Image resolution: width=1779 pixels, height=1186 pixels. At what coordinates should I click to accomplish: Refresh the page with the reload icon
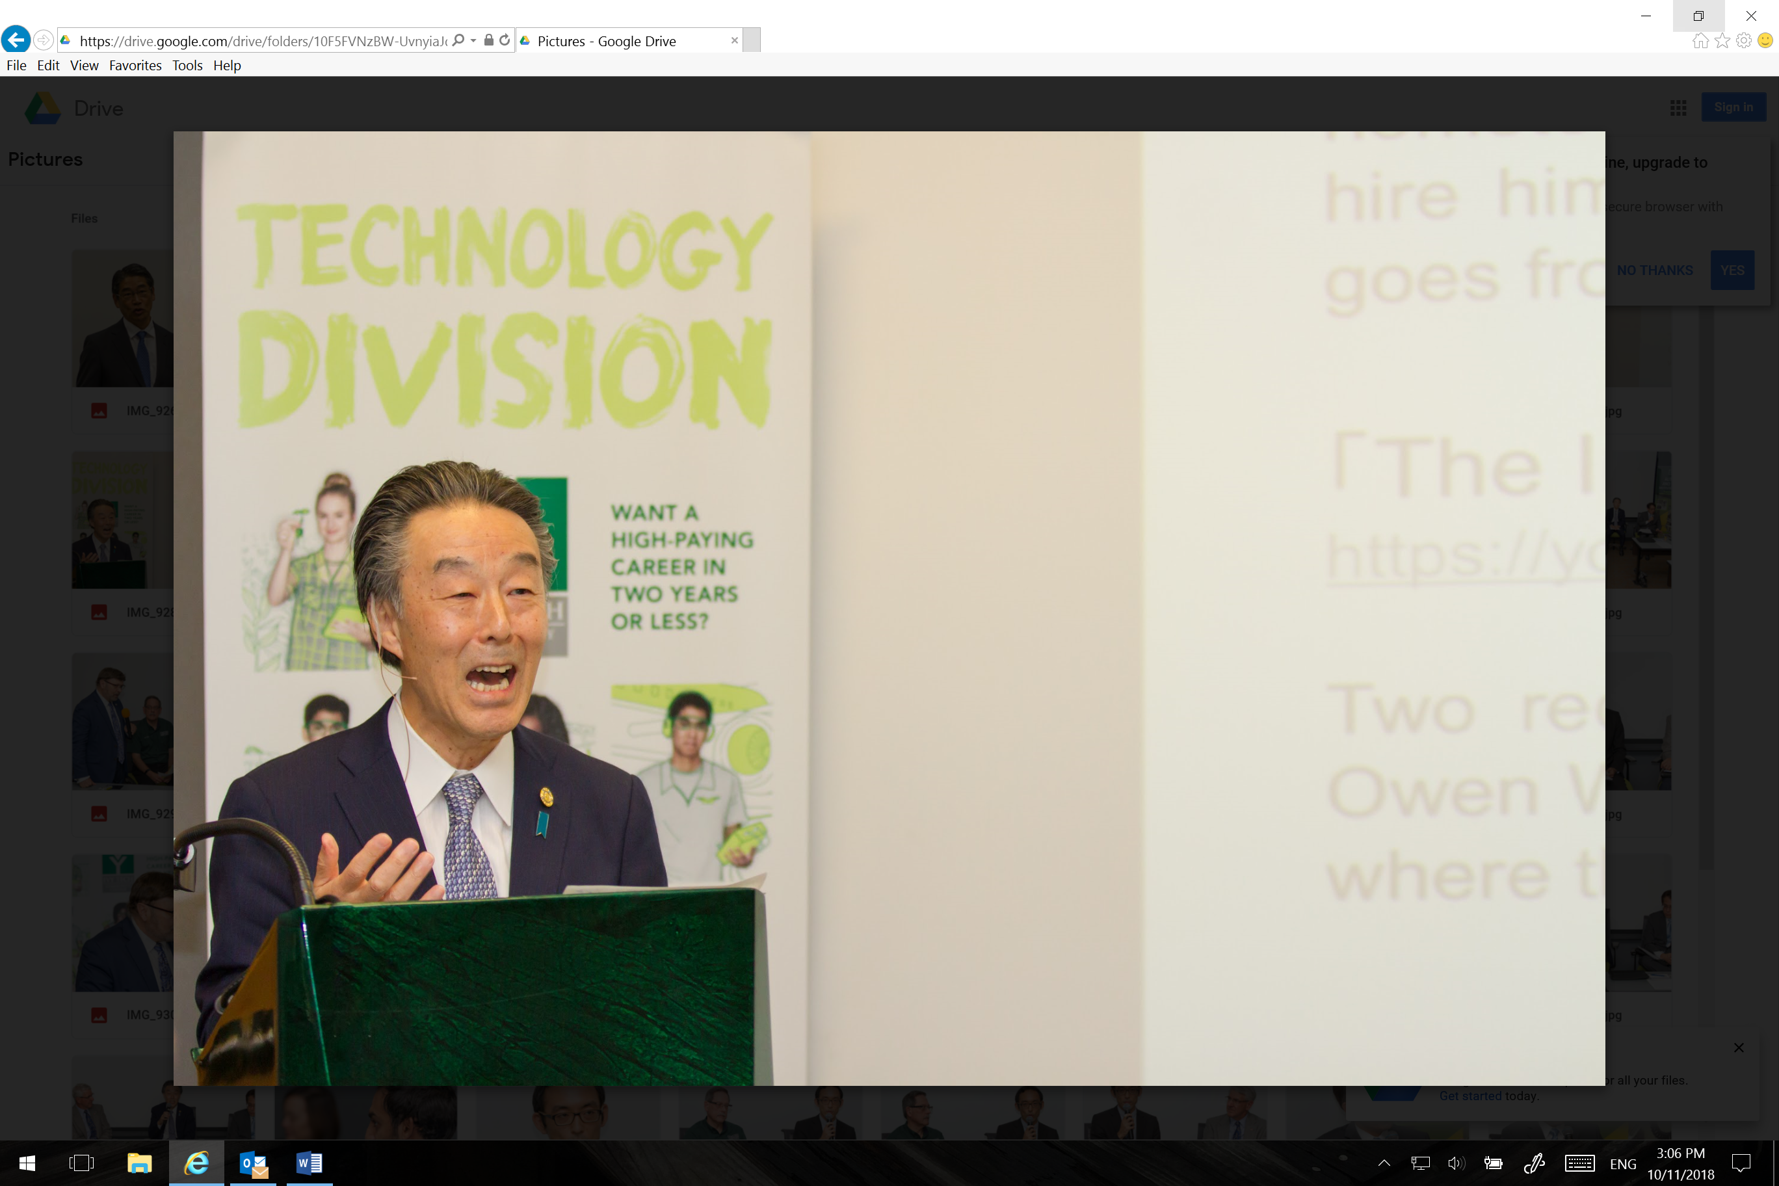click(505, 40)
